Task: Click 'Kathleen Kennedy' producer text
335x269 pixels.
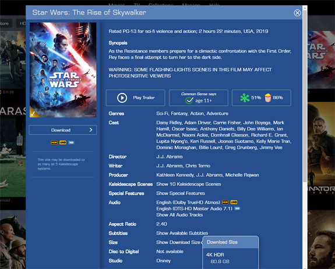Action: (x=175, y=175)
